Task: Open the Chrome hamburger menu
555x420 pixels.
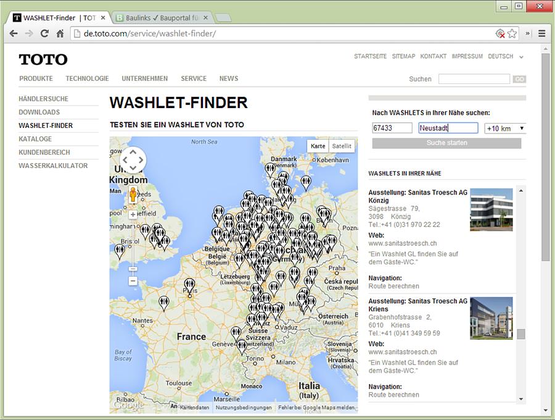Action: [541, 34]
